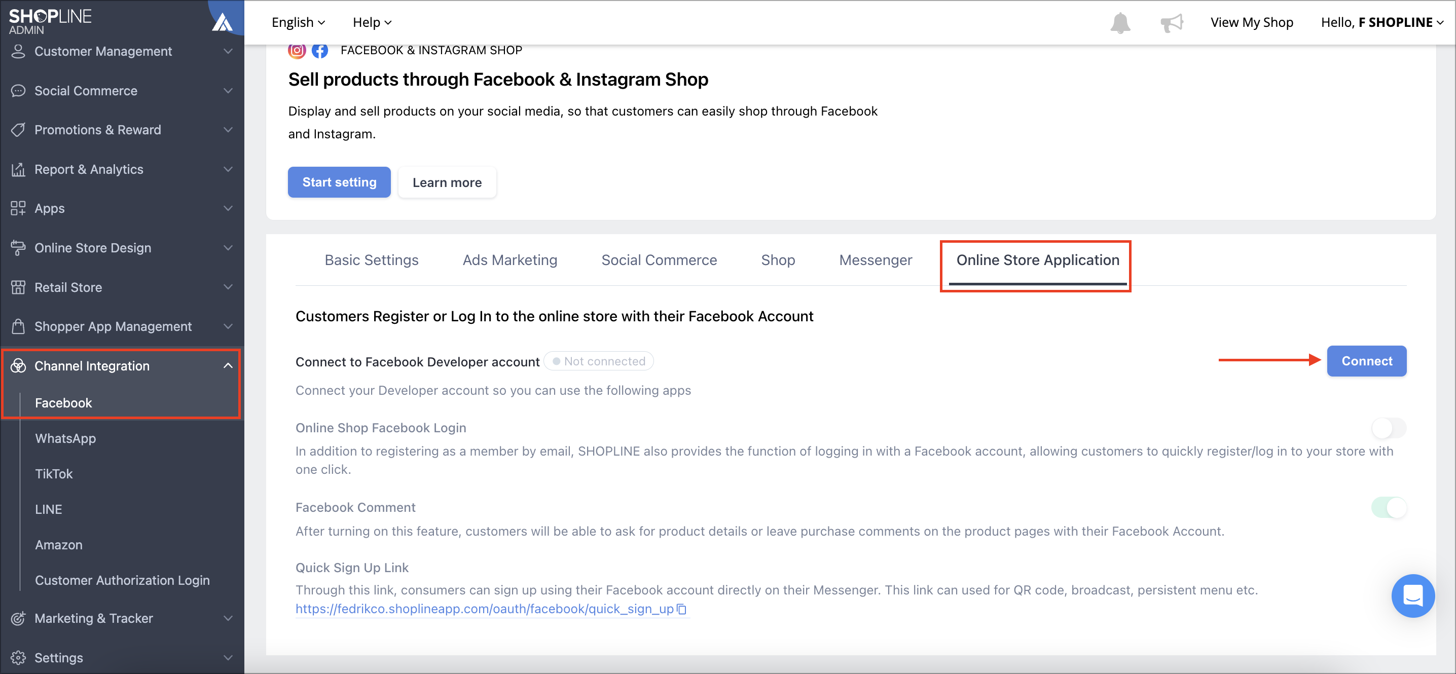Open WhatsApp channel in sidebar
This screenshot has width=1456, height=674.
[x=65, y=438]
